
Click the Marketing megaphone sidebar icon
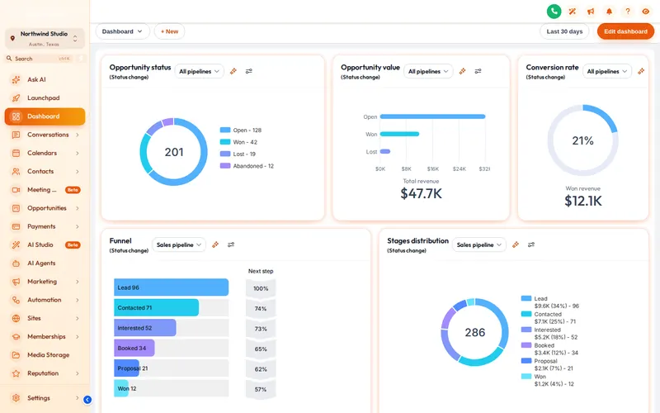point(16,282)
